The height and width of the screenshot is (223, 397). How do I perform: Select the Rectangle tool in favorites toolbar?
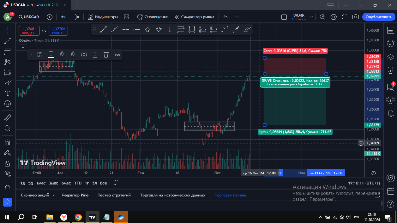pyautogui.click(x=191, y=29)
